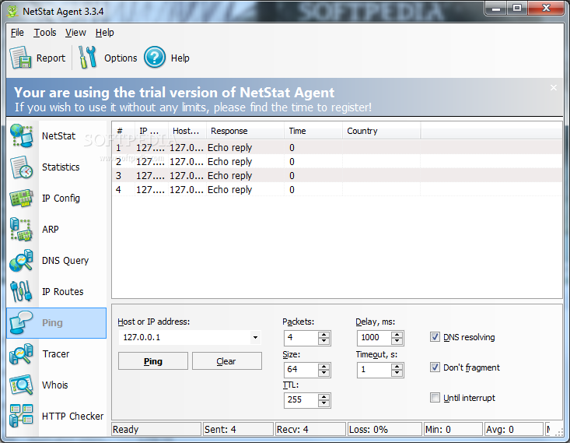Sort by the Time column header
This screenshot has height=443, width=570.
coord(313,131)
